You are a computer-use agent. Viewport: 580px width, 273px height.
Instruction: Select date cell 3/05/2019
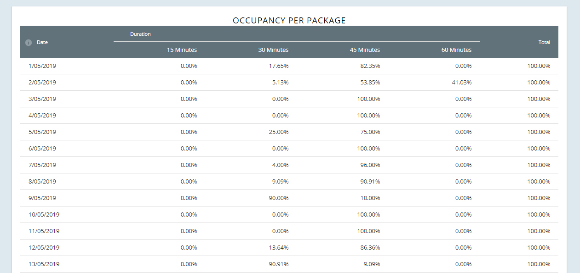click(x=42, y=99)
